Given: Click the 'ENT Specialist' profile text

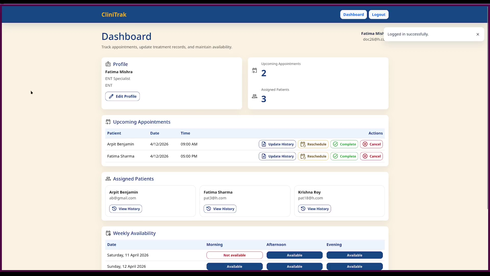Looking at the screenshot, I should point(118,78).
